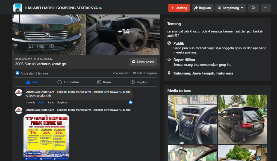Click the like reaction badge on 'sukses selalu pak' comment
Viewport: 277px width, 161px height.
130,102
